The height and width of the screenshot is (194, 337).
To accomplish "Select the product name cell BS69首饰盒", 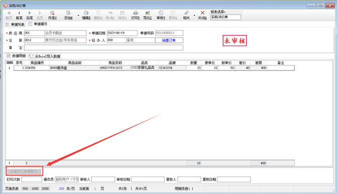I will click(x=74, y=68).
